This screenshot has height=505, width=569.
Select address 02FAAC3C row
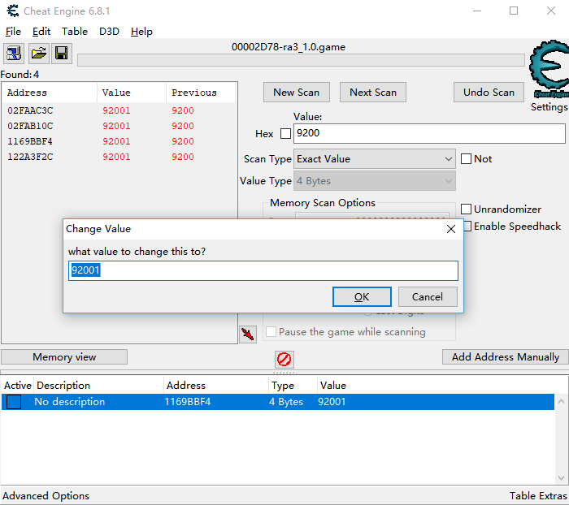click(119, 110)
